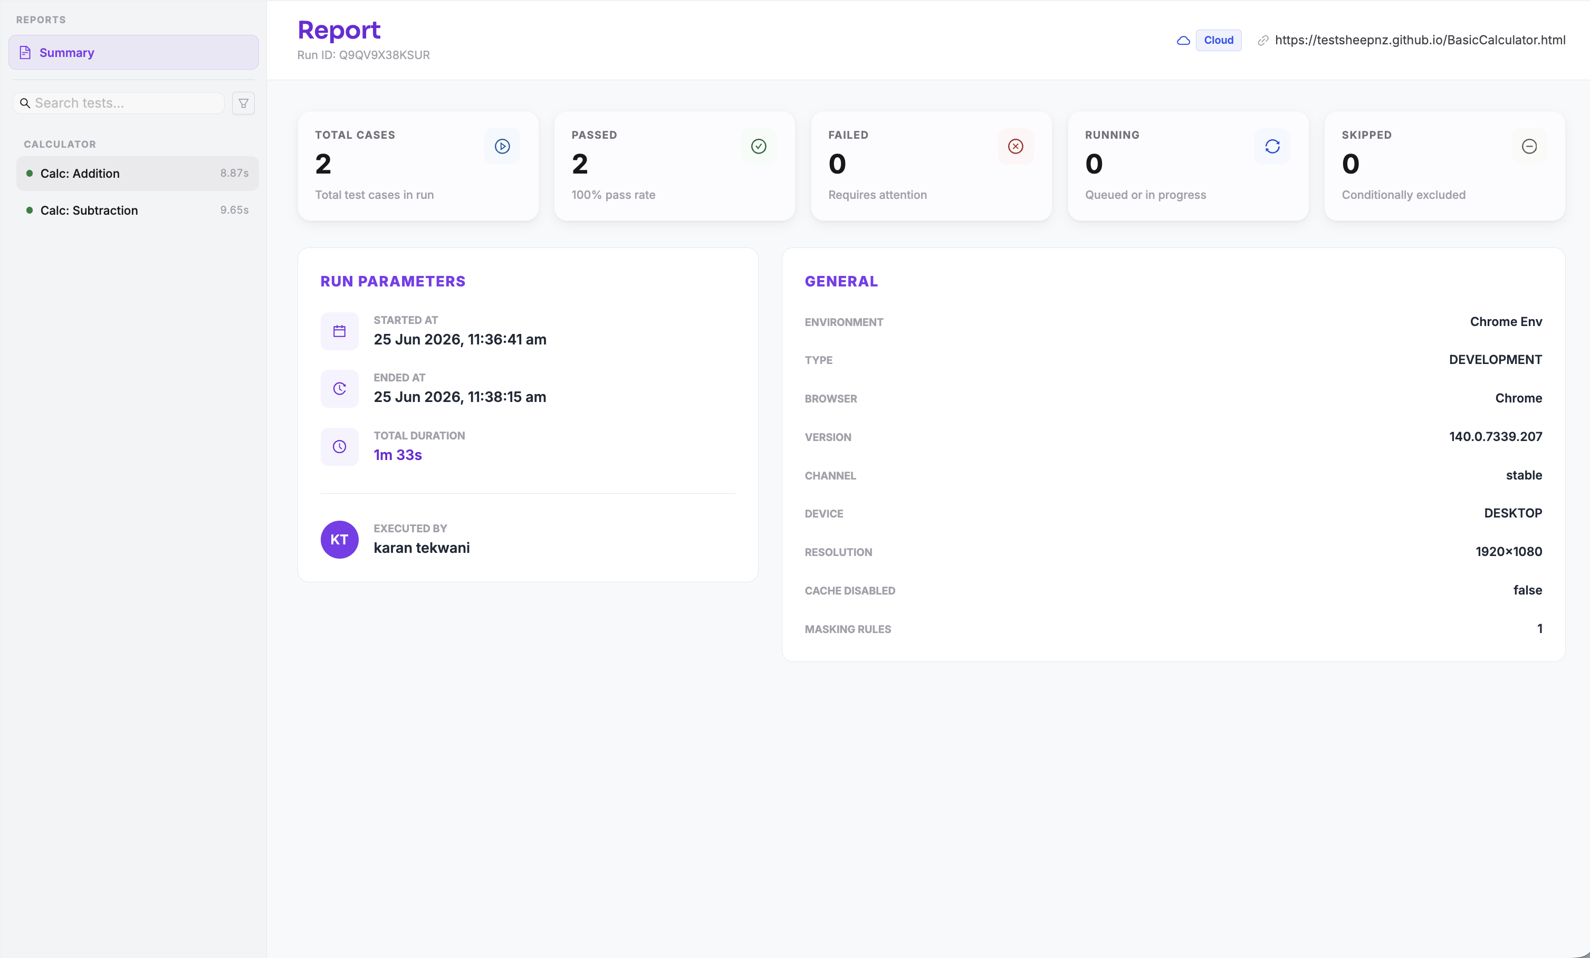1590x958 pixels.
Task: Click the Running card Queued or in progress
Action: point(1189,166)
